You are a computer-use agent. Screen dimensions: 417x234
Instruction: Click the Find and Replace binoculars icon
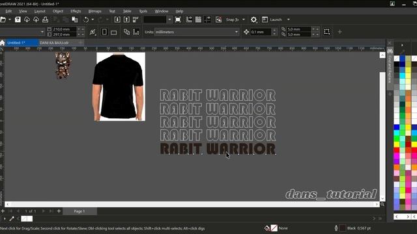coord(390,51)
